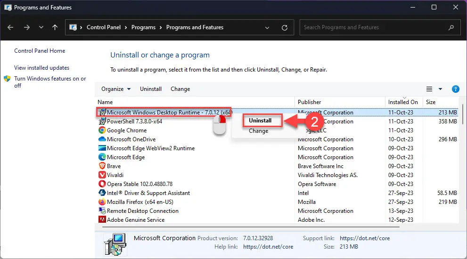Select the Remote Desktop Connection icon
The image size is (467, 259).
[x=102, y=210]
